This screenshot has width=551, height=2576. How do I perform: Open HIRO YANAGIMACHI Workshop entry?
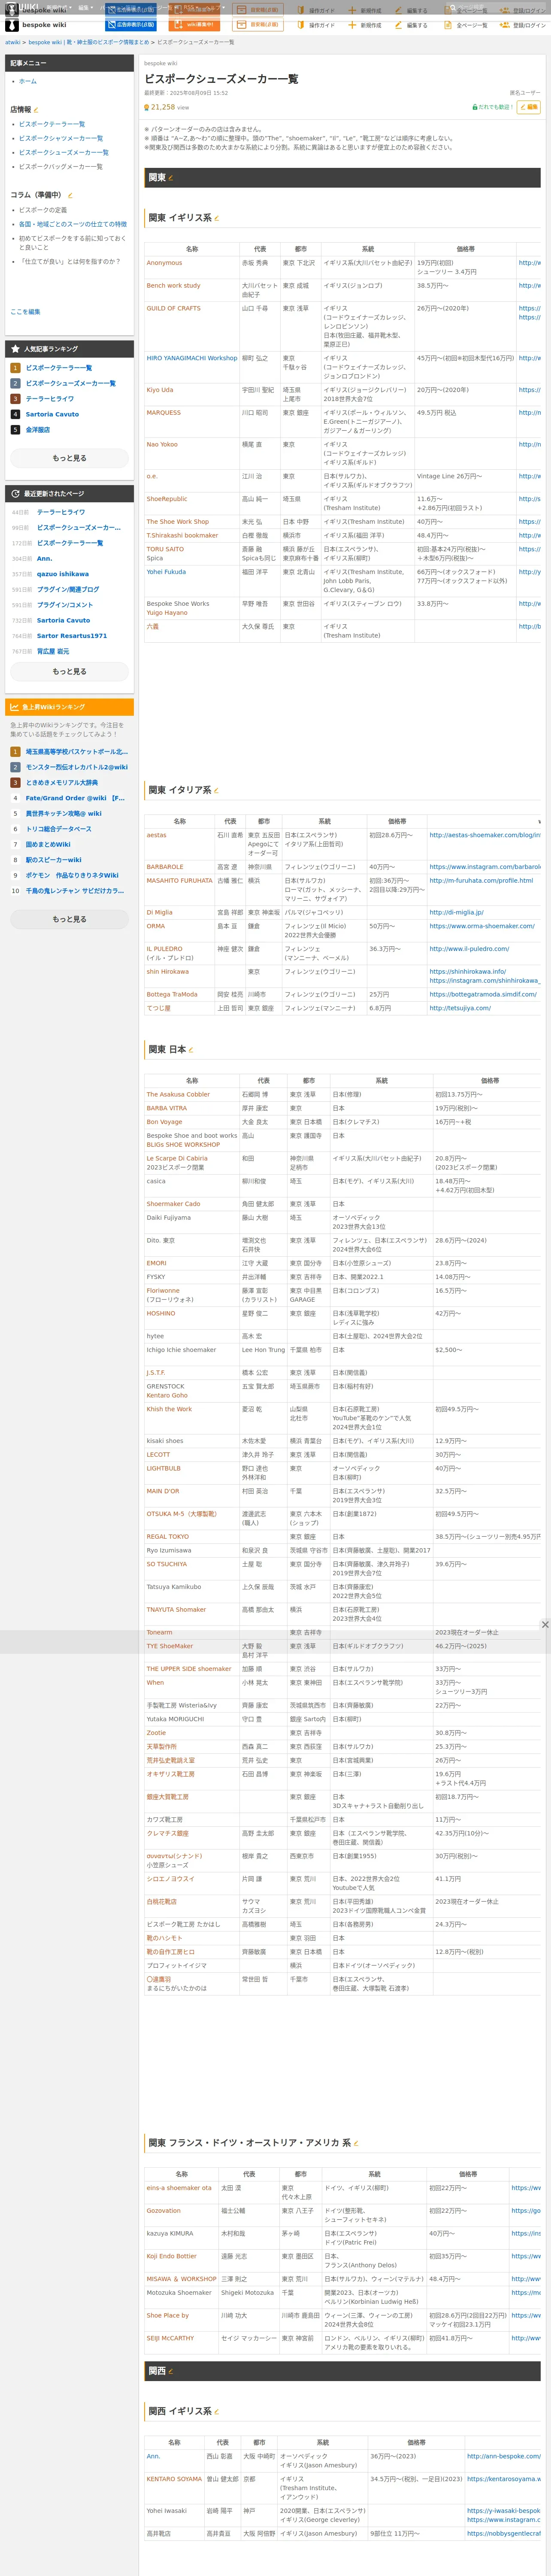pyautogui.click(x=192, y=358)
